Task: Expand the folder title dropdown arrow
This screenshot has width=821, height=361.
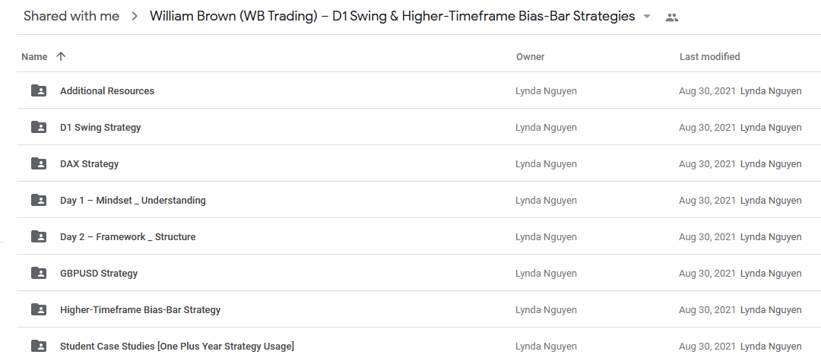Action: (647, 17)
